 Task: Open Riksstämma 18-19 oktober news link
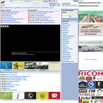tap(11, 12)
